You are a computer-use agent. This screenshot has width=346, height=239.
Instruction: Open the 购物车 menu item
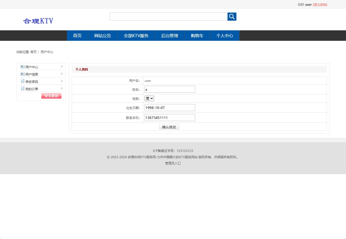[x=197, y=36]
